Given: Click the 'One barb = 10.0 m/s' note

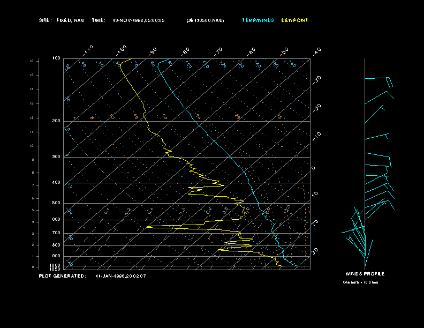Looking at the screenshot, I should [360, 282].
